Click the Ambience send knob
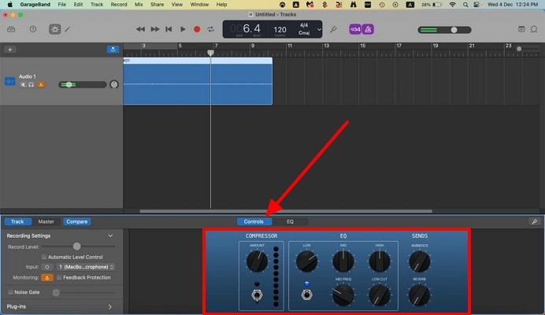545x315 pixels. click(420, 261)
